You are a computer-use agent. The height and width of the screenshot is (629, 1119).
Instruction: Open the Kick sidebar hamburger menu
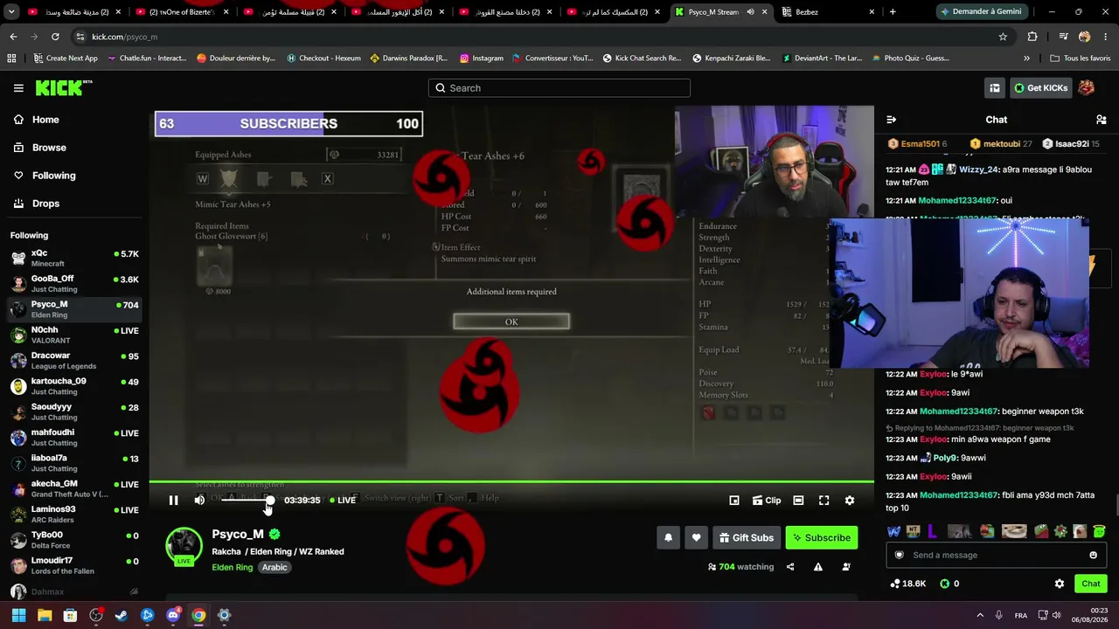click(18, 88)
